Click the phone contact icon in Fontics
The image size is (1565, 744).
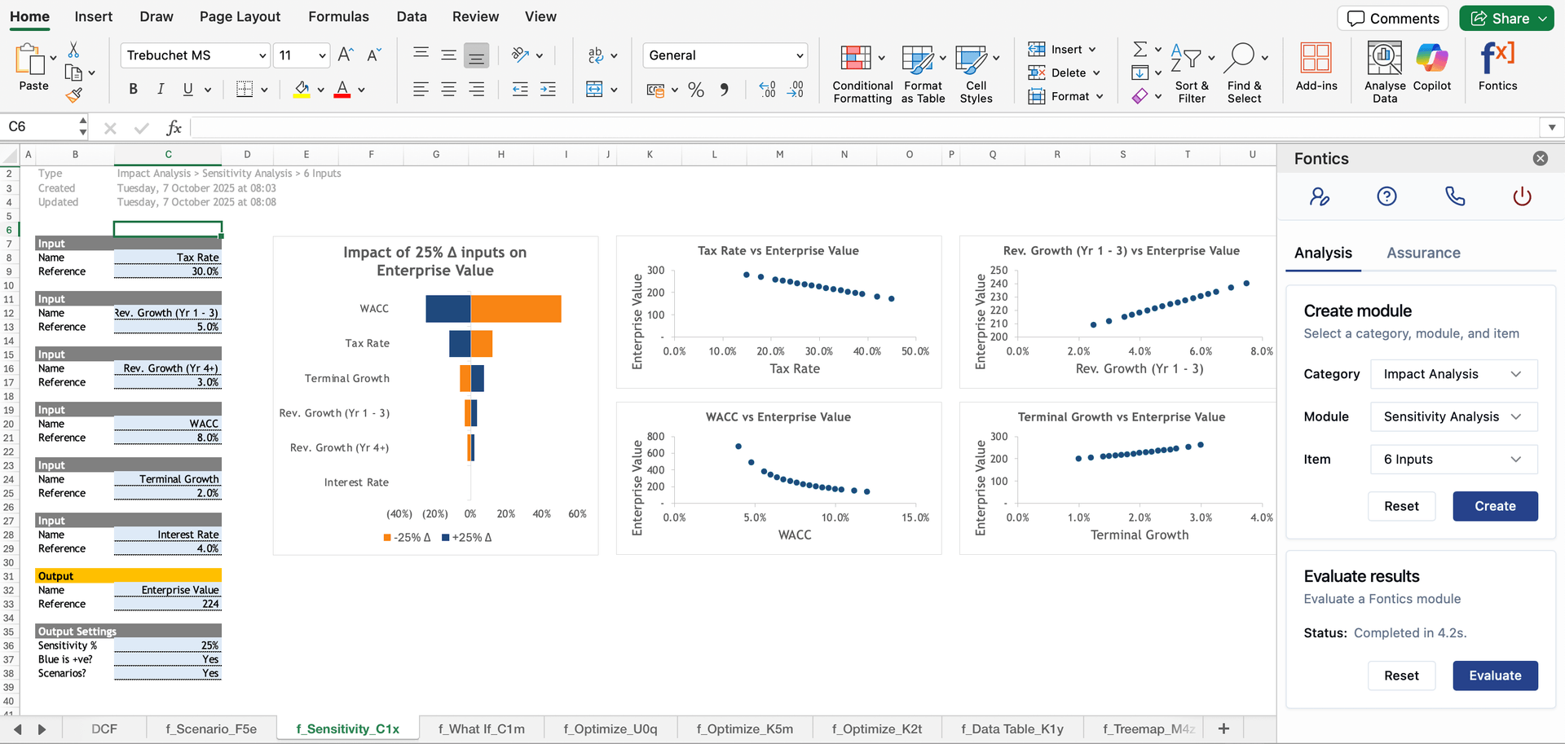pos(1454,196)
